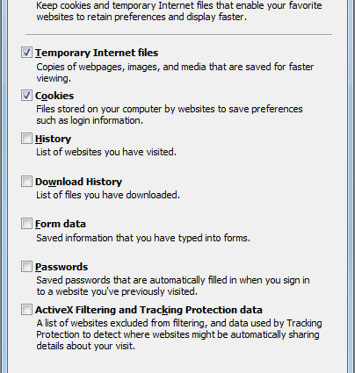Enable the Passwords checkbox
The image size is (355, 373).
point(26,267)
